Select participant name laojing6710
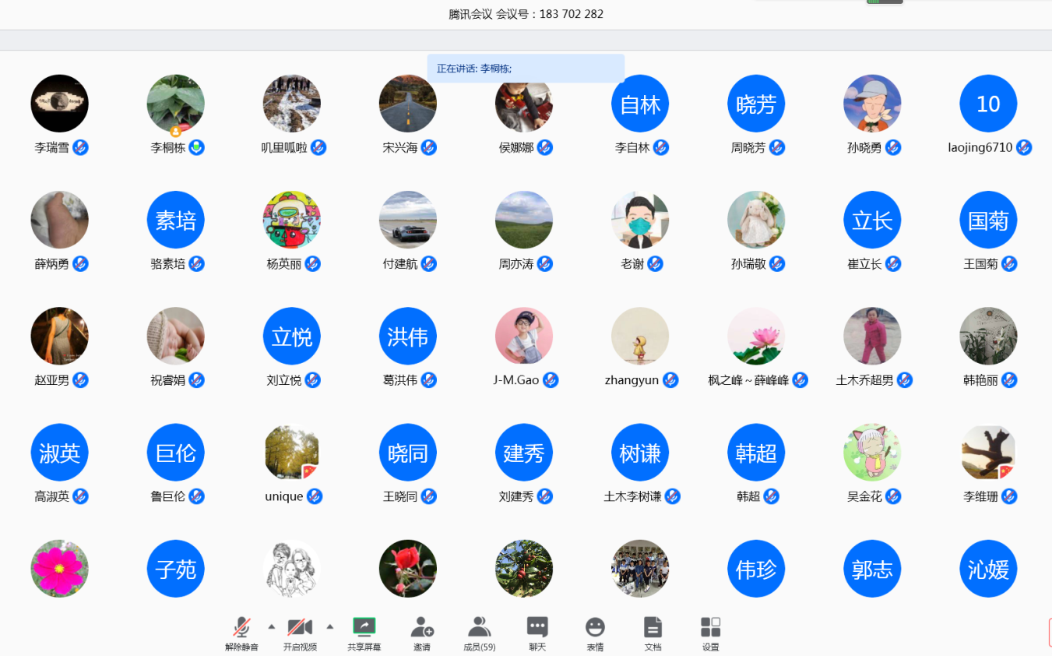1052x656 pixels. click(x=980, y=147)
